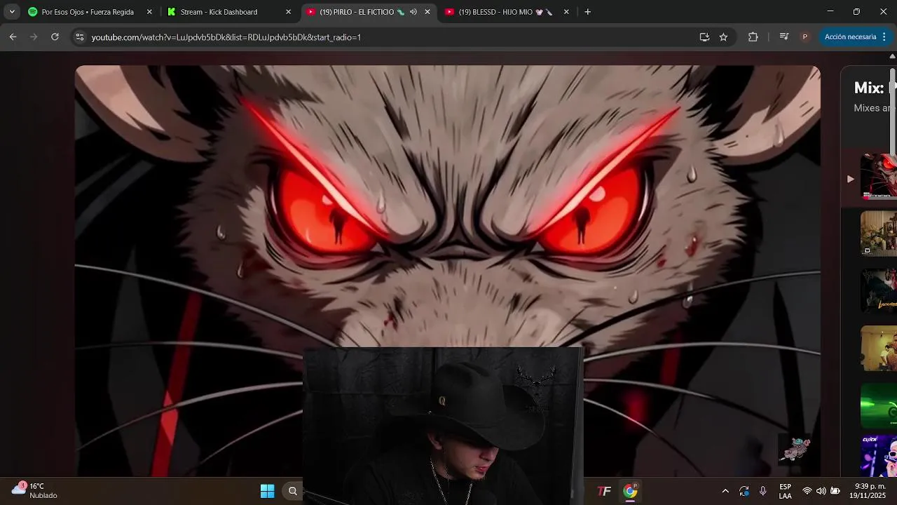This screenshot has height=505, width=897.
Task: Install app icon in address bar
Action: 704,37
